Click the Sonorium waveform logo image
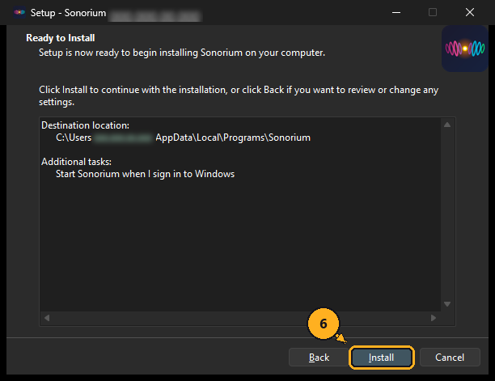The height and width of the screenshot is (381, 495). pyautogui.click(x=465, y=49)
